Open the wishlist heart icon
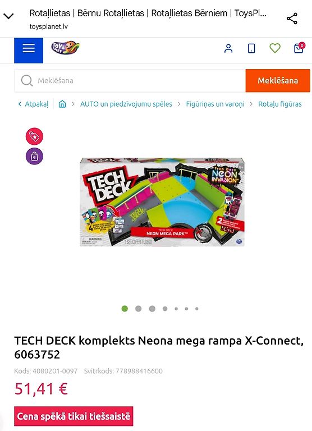This screenshot has height=431, width=312. click(x=275, y=48)
